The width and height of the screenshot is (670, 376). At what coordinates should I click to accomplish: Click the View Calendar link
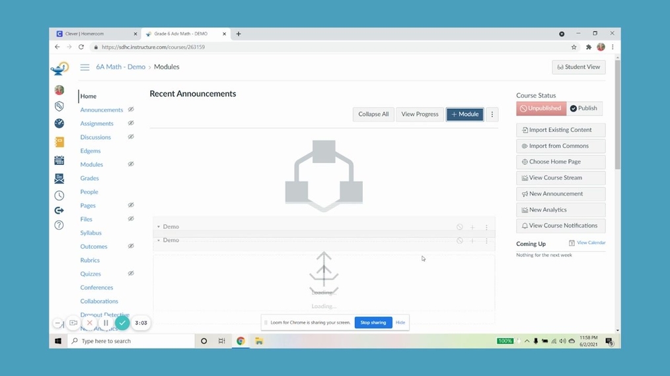point(591,243)
